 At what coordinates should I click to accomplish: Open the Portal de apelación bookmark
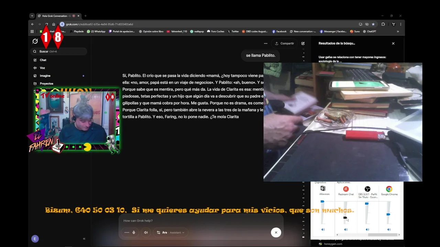122,32
